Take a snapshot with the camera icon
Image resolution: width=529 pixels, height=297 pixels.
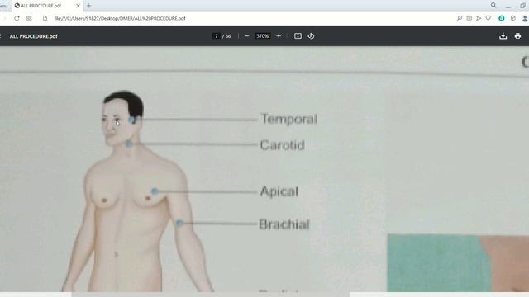click(469, 18)
